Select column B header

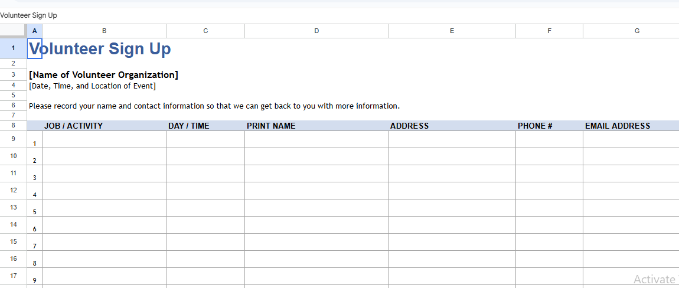click(104, 31)
